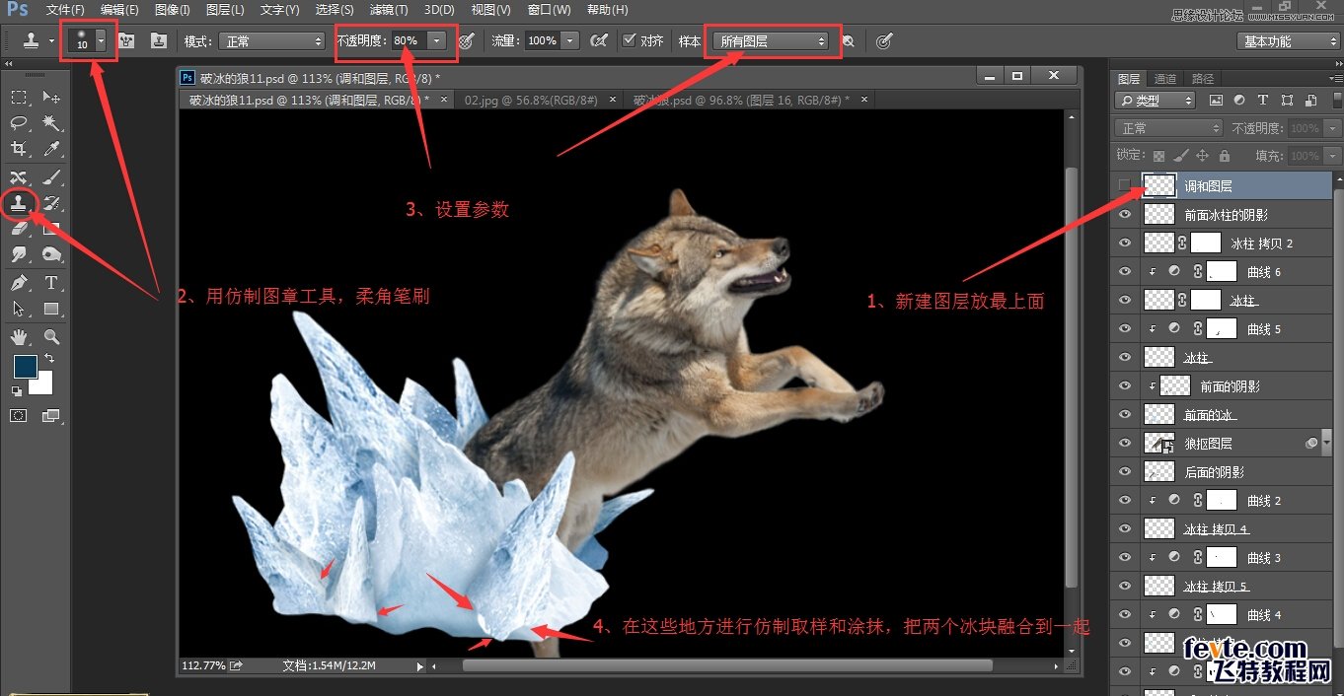Lock transparent pixels icon

pos(1158,156)
